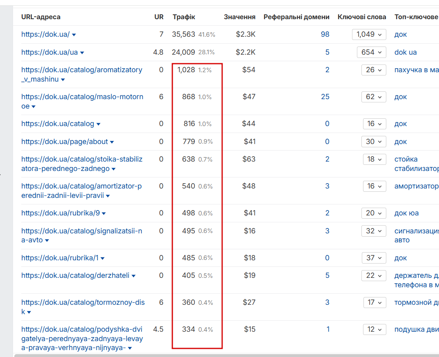
Task: Open the 'пахучка в ма' top keyword
Action: click(417, 70)
